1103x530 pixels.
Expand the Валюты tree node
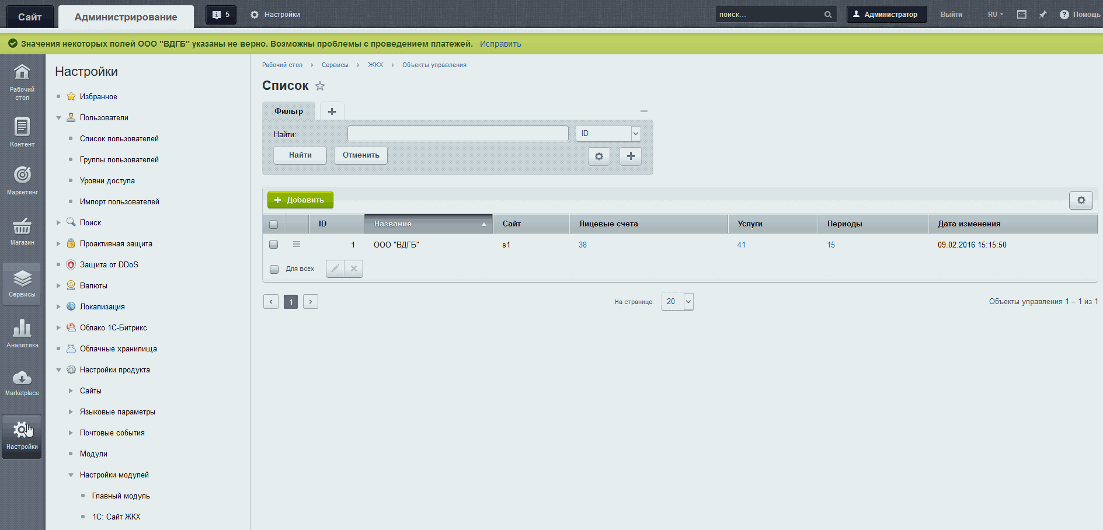[58, 286]
